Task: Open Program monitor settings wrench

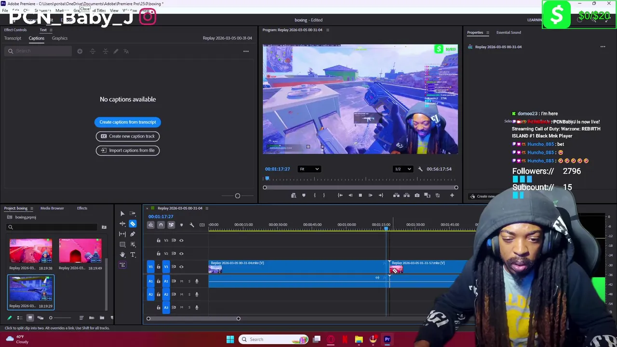Action: [x=420, y=169]
